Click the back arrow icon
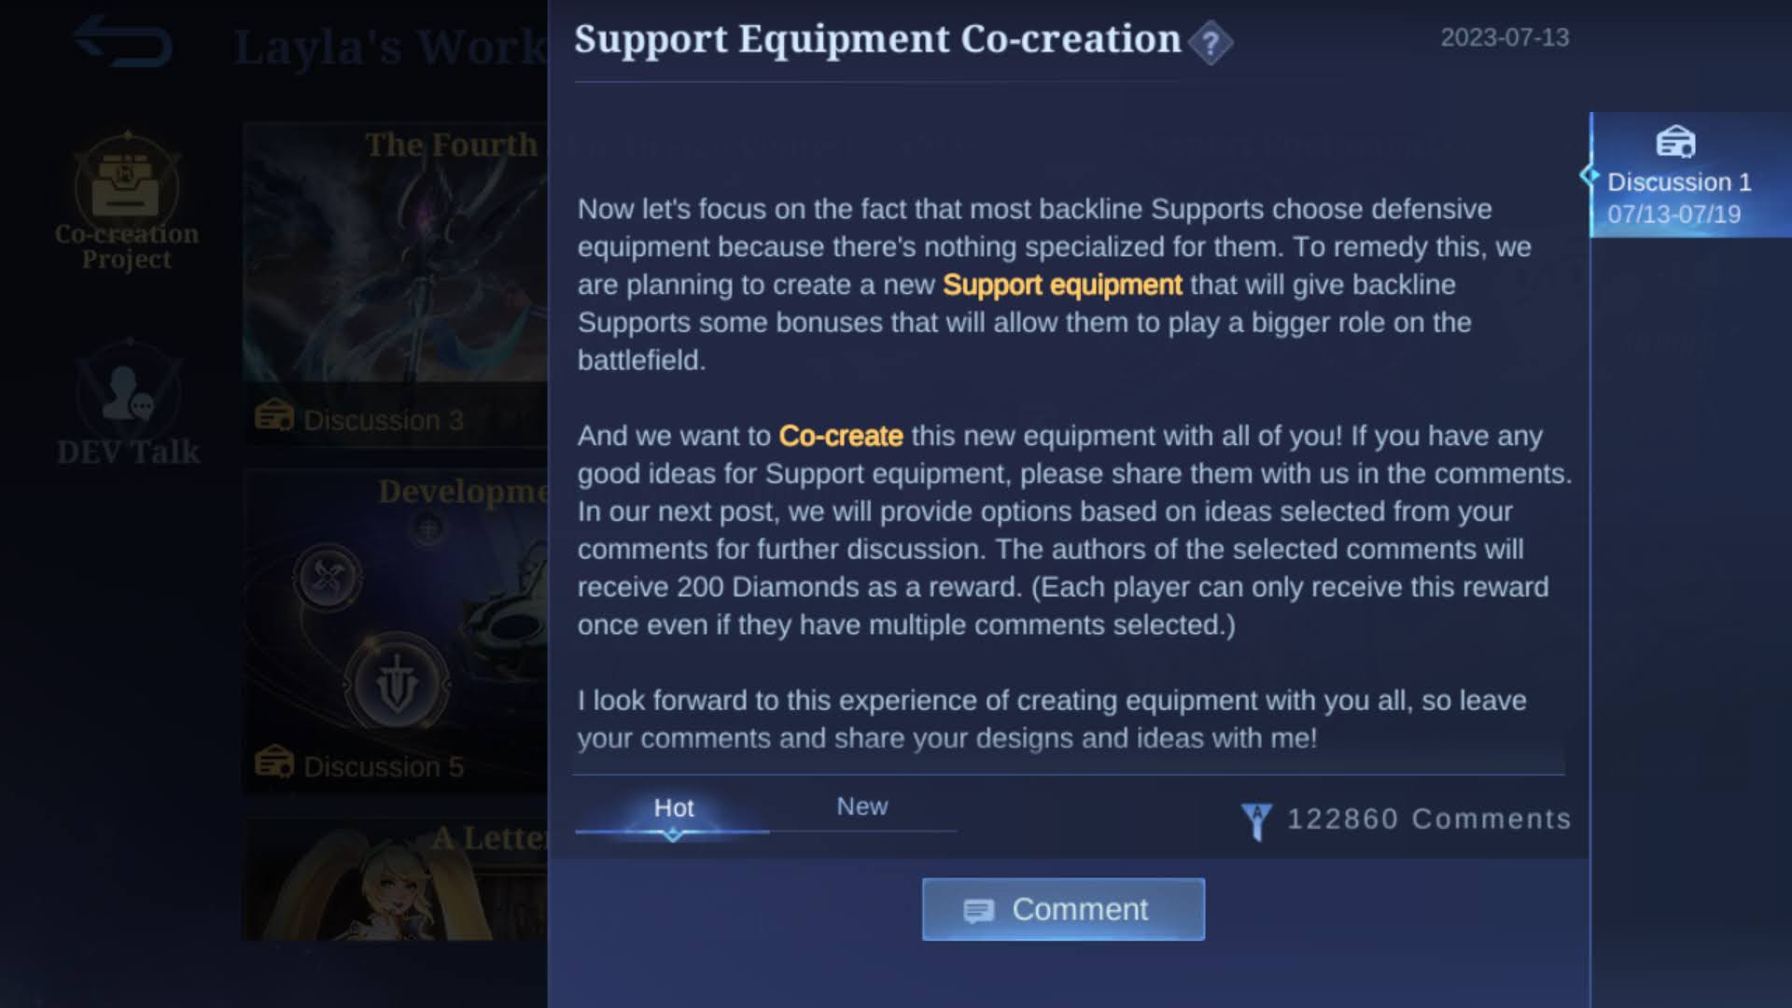1792x1008 pixels. click(122, 42)
